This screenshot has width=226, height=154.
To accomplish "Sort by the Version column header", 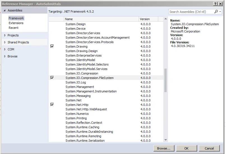I will (148, 19).
